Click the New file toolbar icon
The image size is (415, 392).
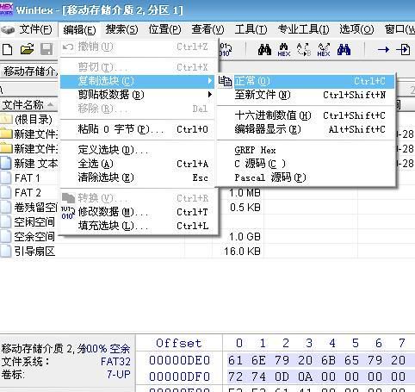point(8,50)
